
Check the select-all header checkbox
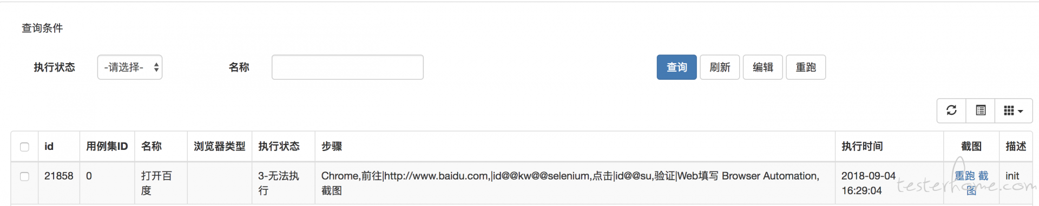(x=24, y=147)
